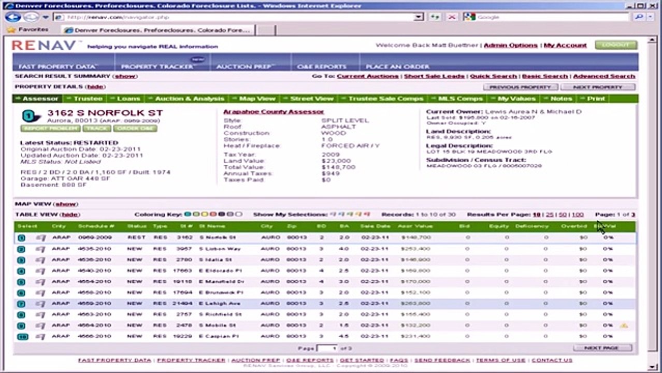Select numbered icon for E Eldorado Pl row
The width and height of the screenshot is (662, 373).
pos(21,271)
